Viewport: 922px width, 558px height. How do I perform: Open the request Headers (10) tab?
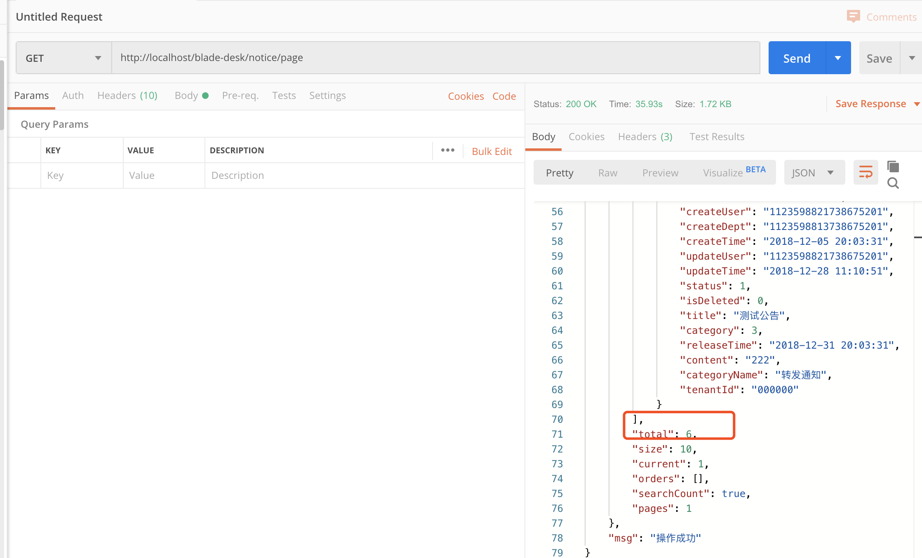pos(127,96)
